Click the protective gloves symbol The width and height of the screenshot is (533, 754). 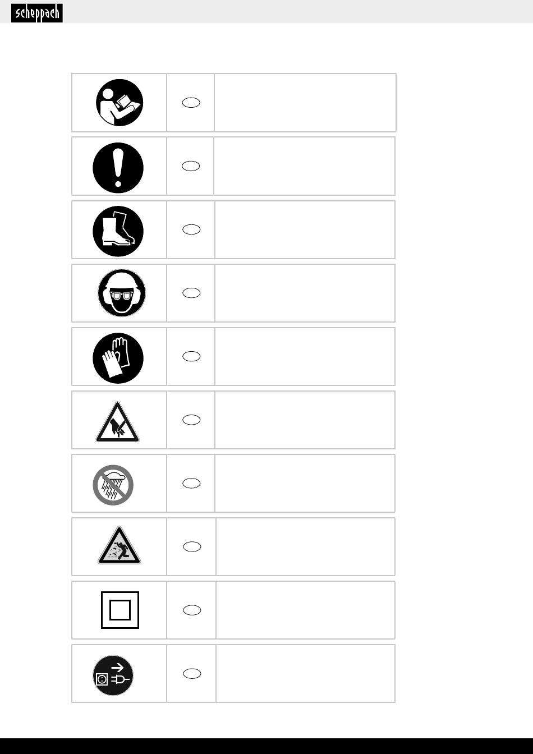(x=118, y=358)
